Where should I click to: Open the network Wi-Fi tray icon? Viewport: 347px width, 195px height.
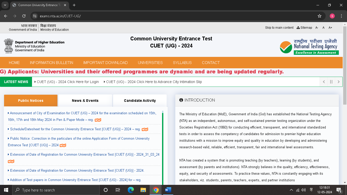(297, 190)
